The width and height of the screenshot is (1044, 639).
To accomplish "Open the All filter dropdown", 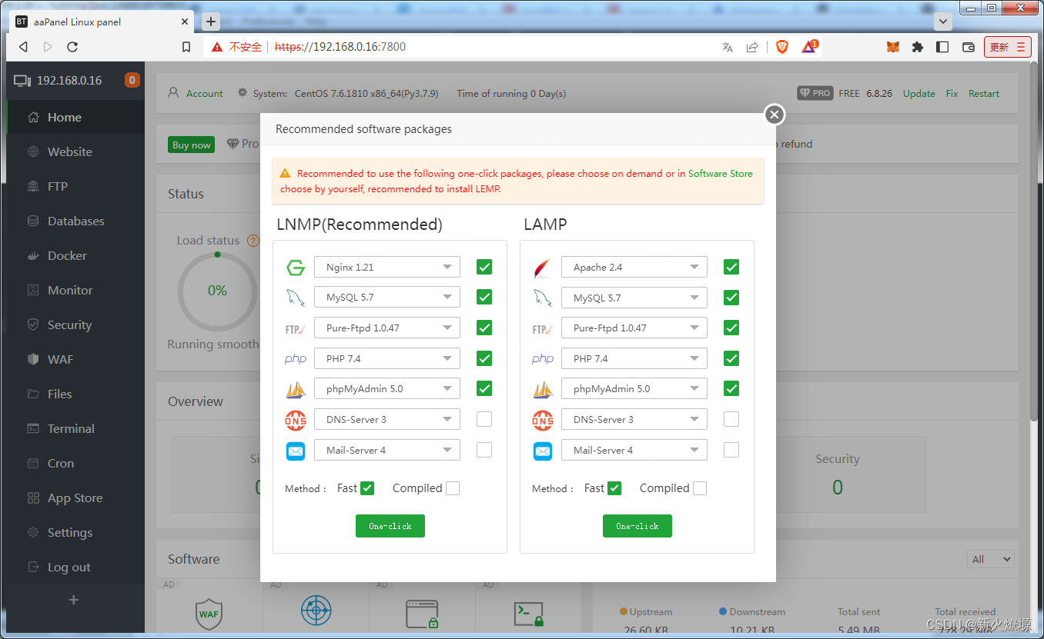I will pos(990,559).
